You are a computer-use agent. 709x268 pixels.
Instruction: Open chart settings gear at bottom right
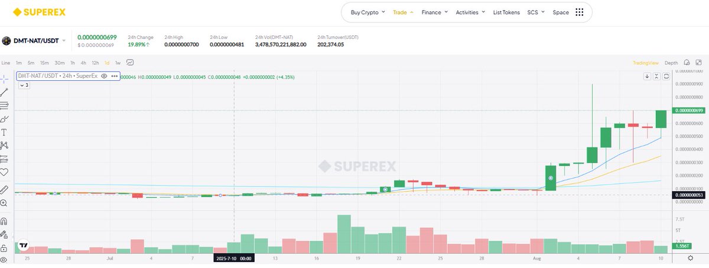[x=691, y=259]
